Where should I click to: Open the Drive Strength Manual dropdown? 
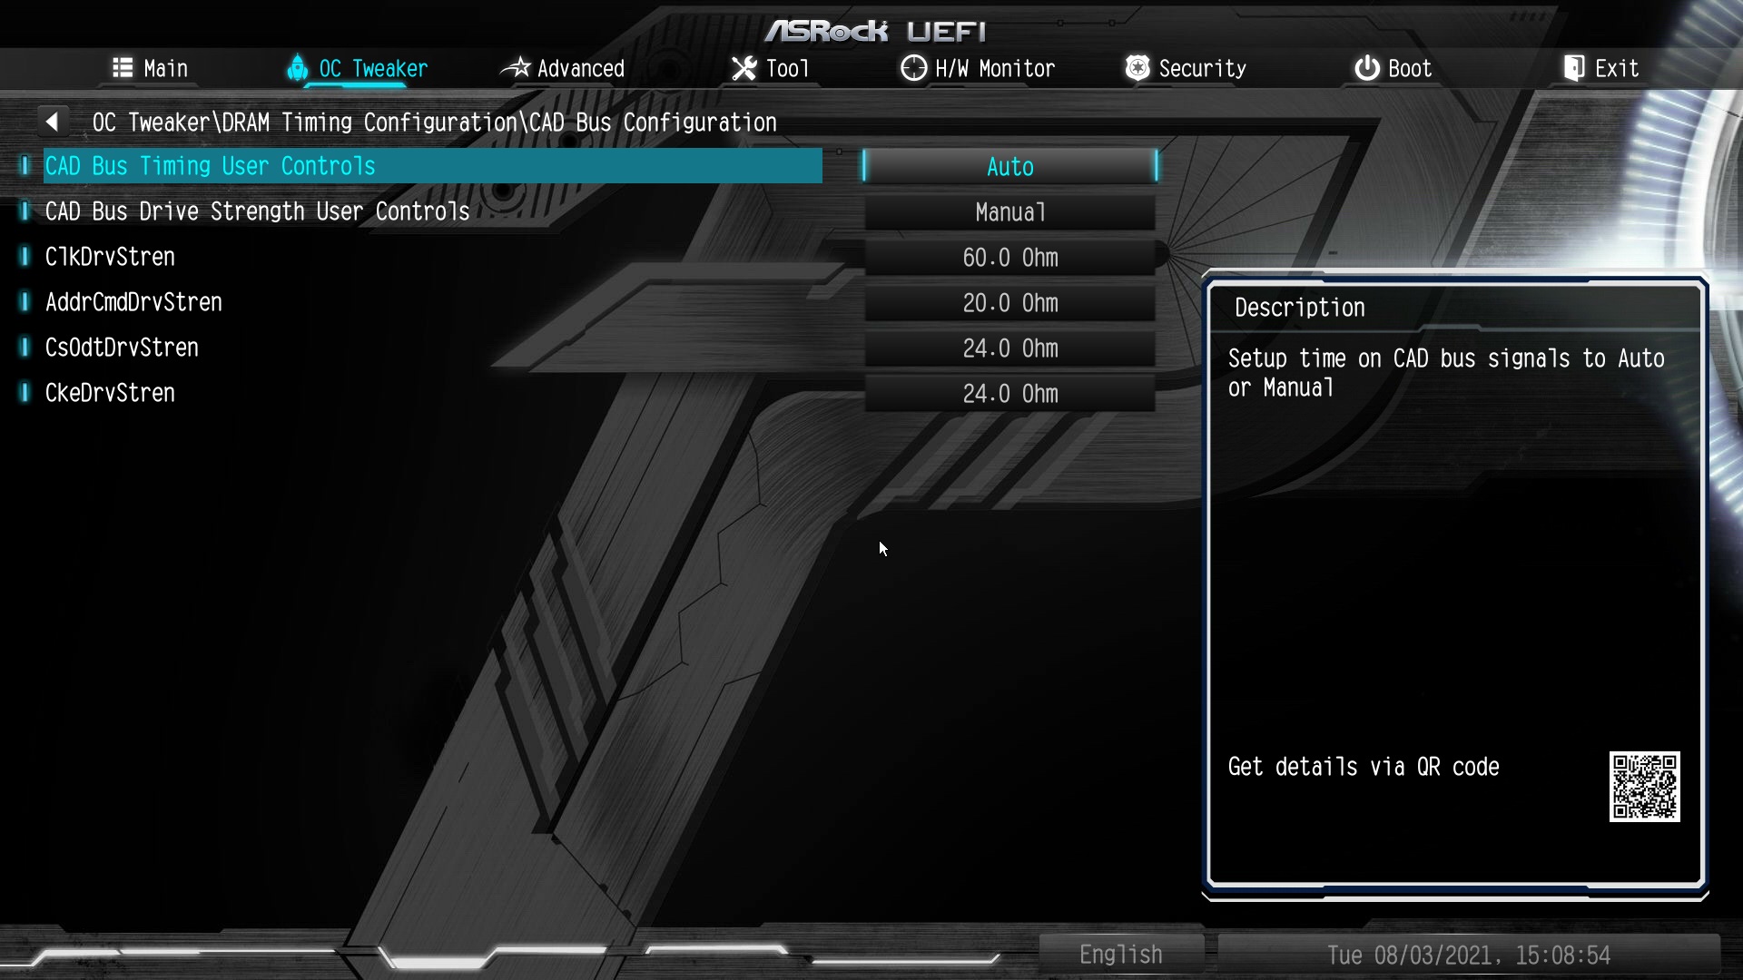click(1009, 212)
